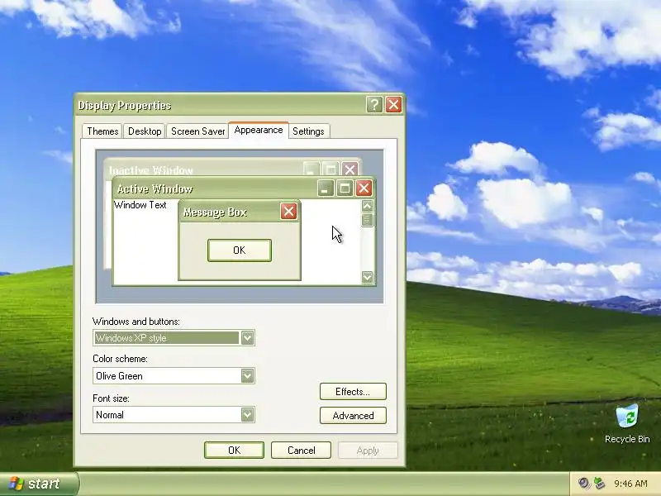Click the preview Active Window minimize icon
Image resolution: width=661 pixels, height=496 pixels.
[325, 188]
